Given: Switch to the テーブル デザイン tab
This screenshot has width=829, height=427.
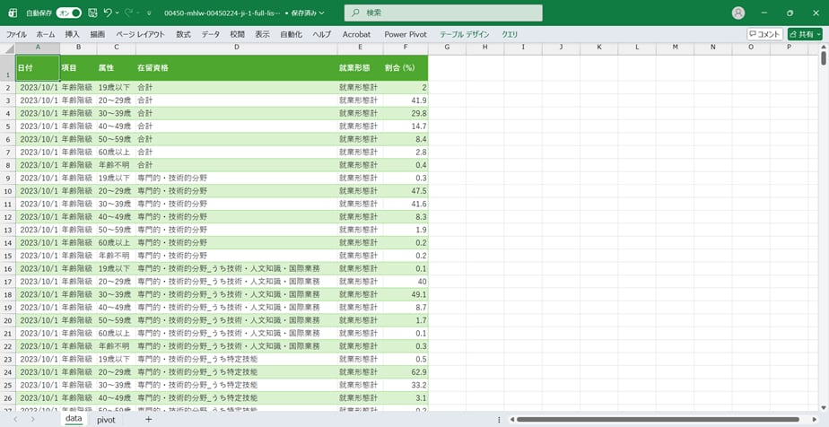Looking at the screenshot, I should click(465, 34).
